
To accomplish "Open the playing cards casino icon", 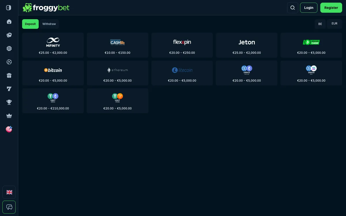I will tap(9, 35).
